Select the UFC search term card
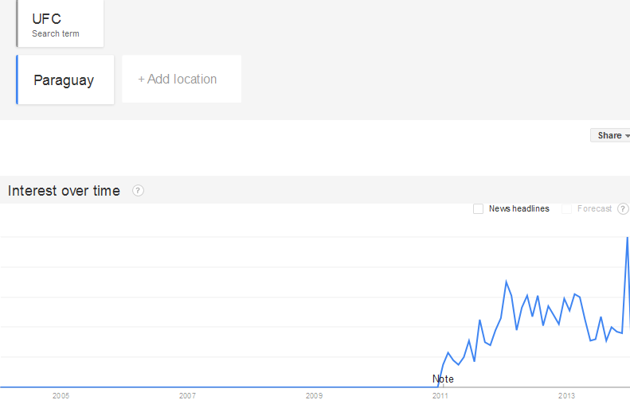 61,24
